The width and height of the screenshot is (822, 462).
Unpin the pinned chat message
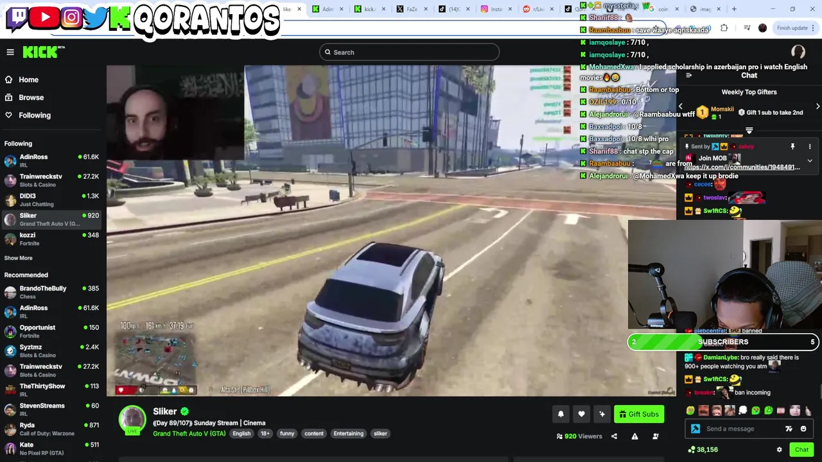(x=792, y=147)
